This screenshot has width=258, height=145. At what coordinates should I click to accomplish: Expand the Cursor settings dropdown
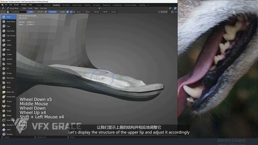pyautogui.click(x=114, y=12)
